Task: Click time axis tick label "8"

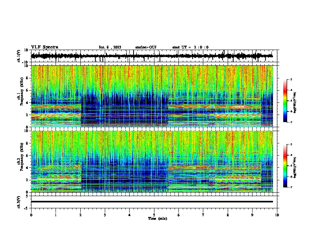Action: (x=228, y=215)
